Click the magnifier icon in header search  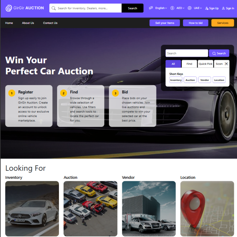coord(54,8)
